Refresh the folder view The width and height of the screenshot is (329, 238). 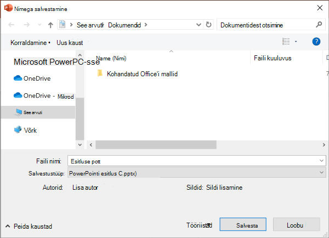[208, 25]
